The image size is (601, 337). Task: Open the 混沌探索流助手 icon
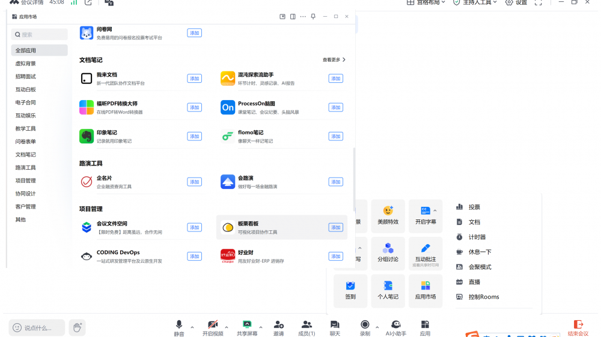[x=228, y=79]
